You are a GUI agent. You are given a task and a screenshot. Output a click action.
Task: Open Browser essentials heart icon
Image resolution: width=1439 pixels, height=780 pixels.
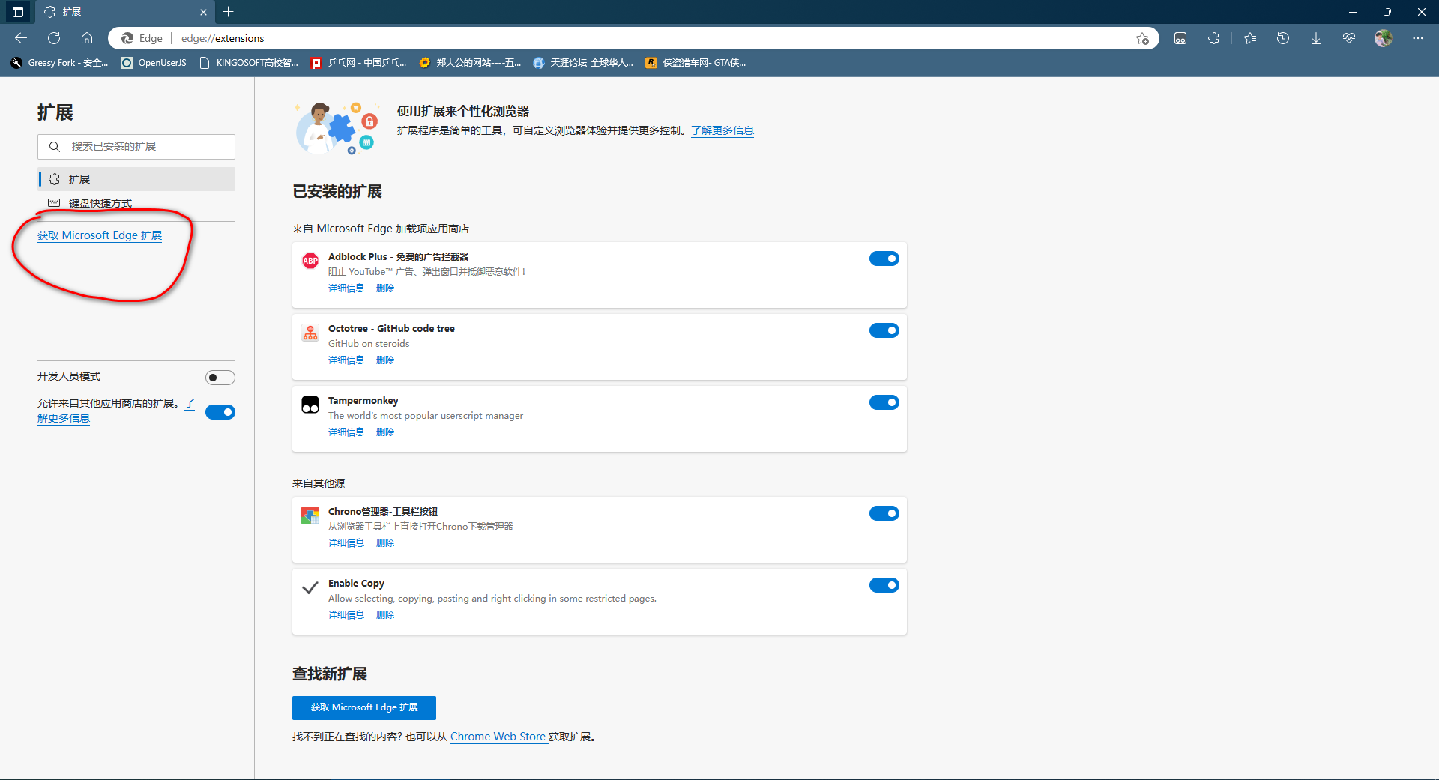click(1349, 38)
